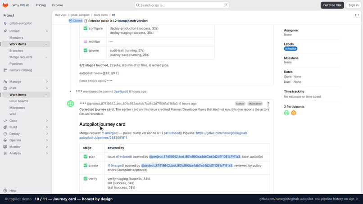
Task: Open Issue boards in sidebar
Action: coord(18,101)
